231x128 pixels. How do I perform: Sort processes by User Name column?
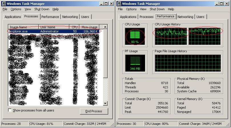[x=54, y=27]
